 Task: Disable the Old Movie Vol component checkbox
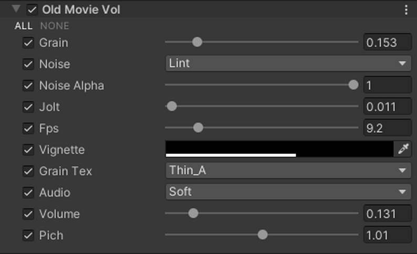33,10
